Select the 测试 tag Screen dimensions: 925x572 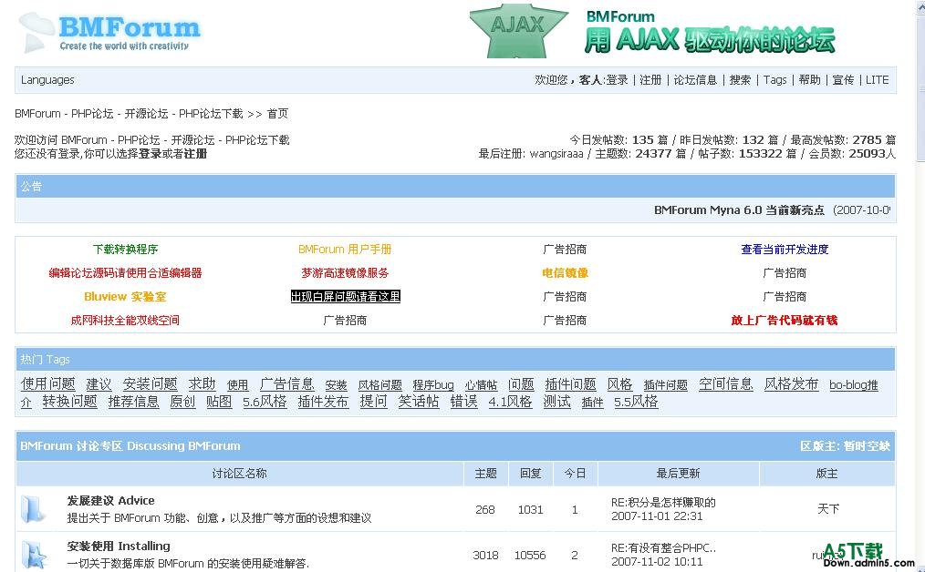pos(556,402)
